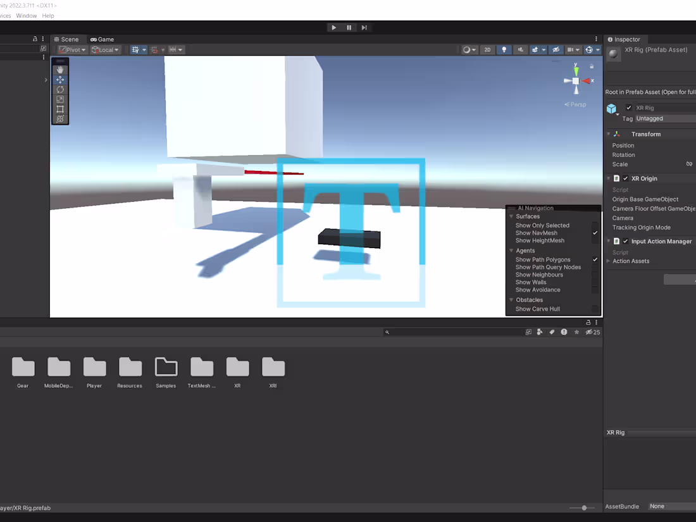Step forward one frame
This screenshot has width=696, height=522.
click(x=364, y=27)
